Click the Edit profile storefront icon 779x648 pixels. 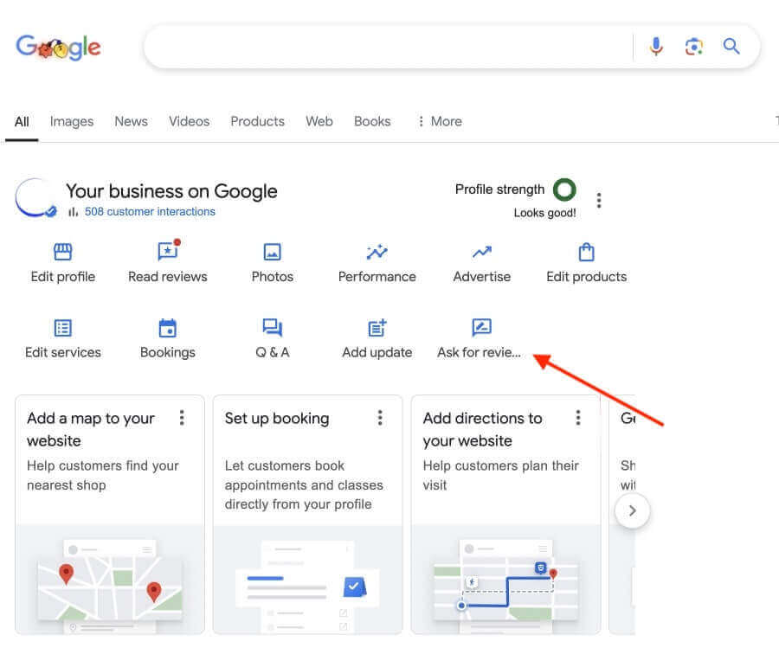click(x=63, y=253)
